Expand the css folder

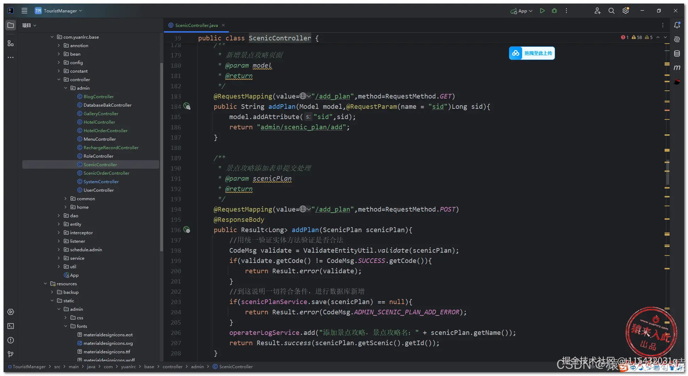point(66,318)
